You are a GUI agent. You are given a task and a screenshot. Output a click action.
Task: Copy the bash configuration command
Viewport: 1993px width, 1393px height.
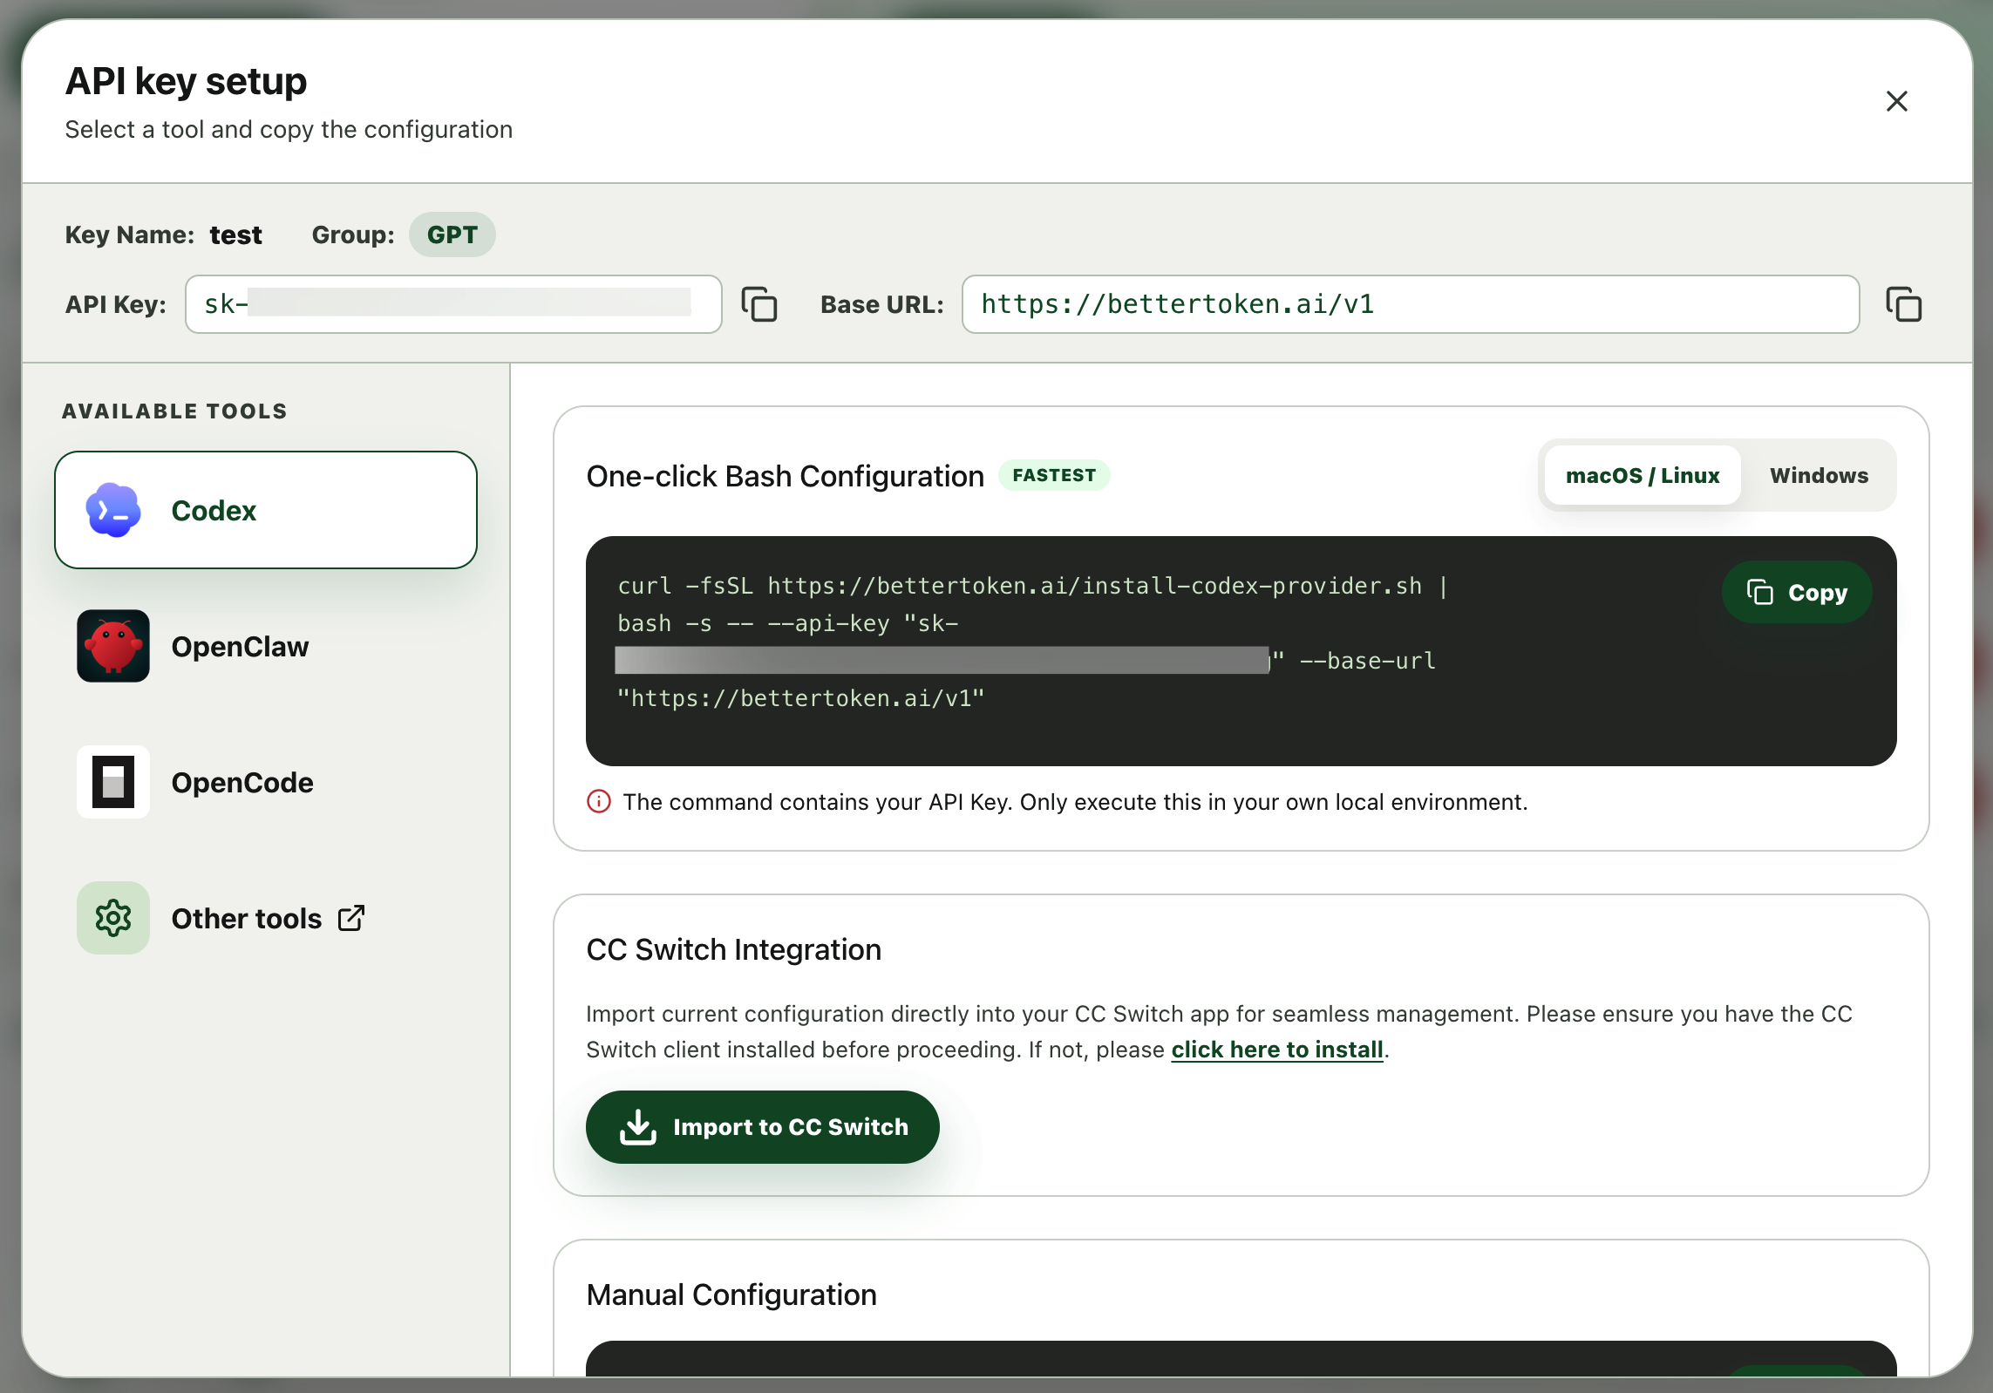pos(1797,593)
